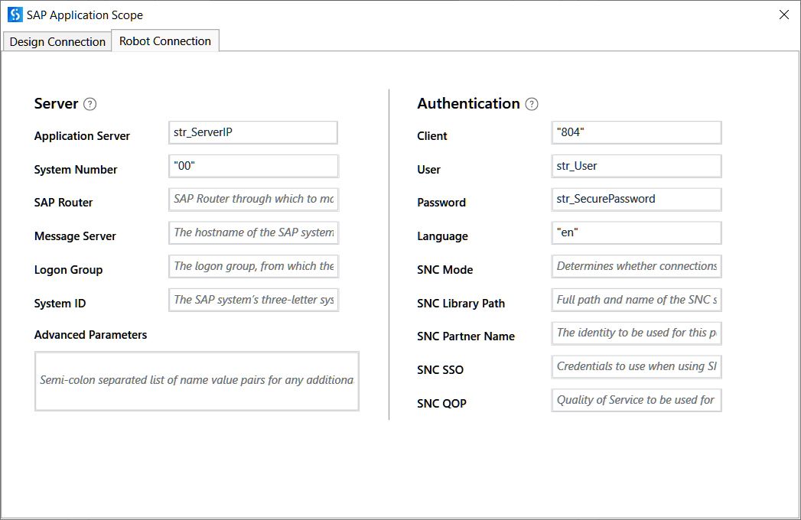Edit the Application Server field
801x520 pixels.
click(253, 132)
